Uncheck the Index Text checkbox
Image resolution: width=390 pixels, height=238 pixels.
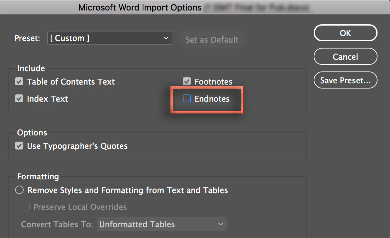tap(19, 99)
